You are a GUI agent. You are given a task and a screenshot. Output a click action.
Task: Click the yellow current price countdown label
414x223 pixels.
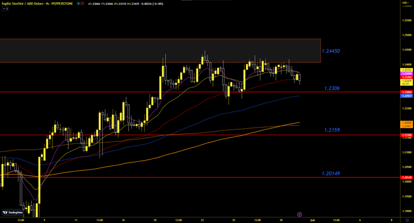(x=406, y=82)
